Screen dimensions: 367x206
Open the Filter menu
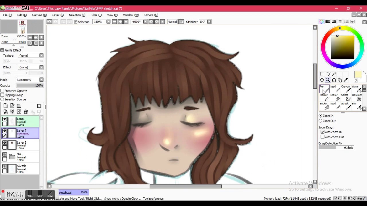[96, 15]
